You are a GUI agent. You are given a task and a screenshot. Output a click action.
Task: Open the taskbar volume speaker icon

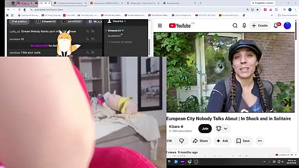click(282, 162)
